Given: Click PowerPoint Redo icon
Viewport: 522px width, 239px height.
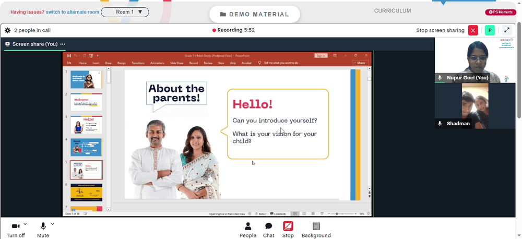Looking at the screenshot, I should [84, 56].
